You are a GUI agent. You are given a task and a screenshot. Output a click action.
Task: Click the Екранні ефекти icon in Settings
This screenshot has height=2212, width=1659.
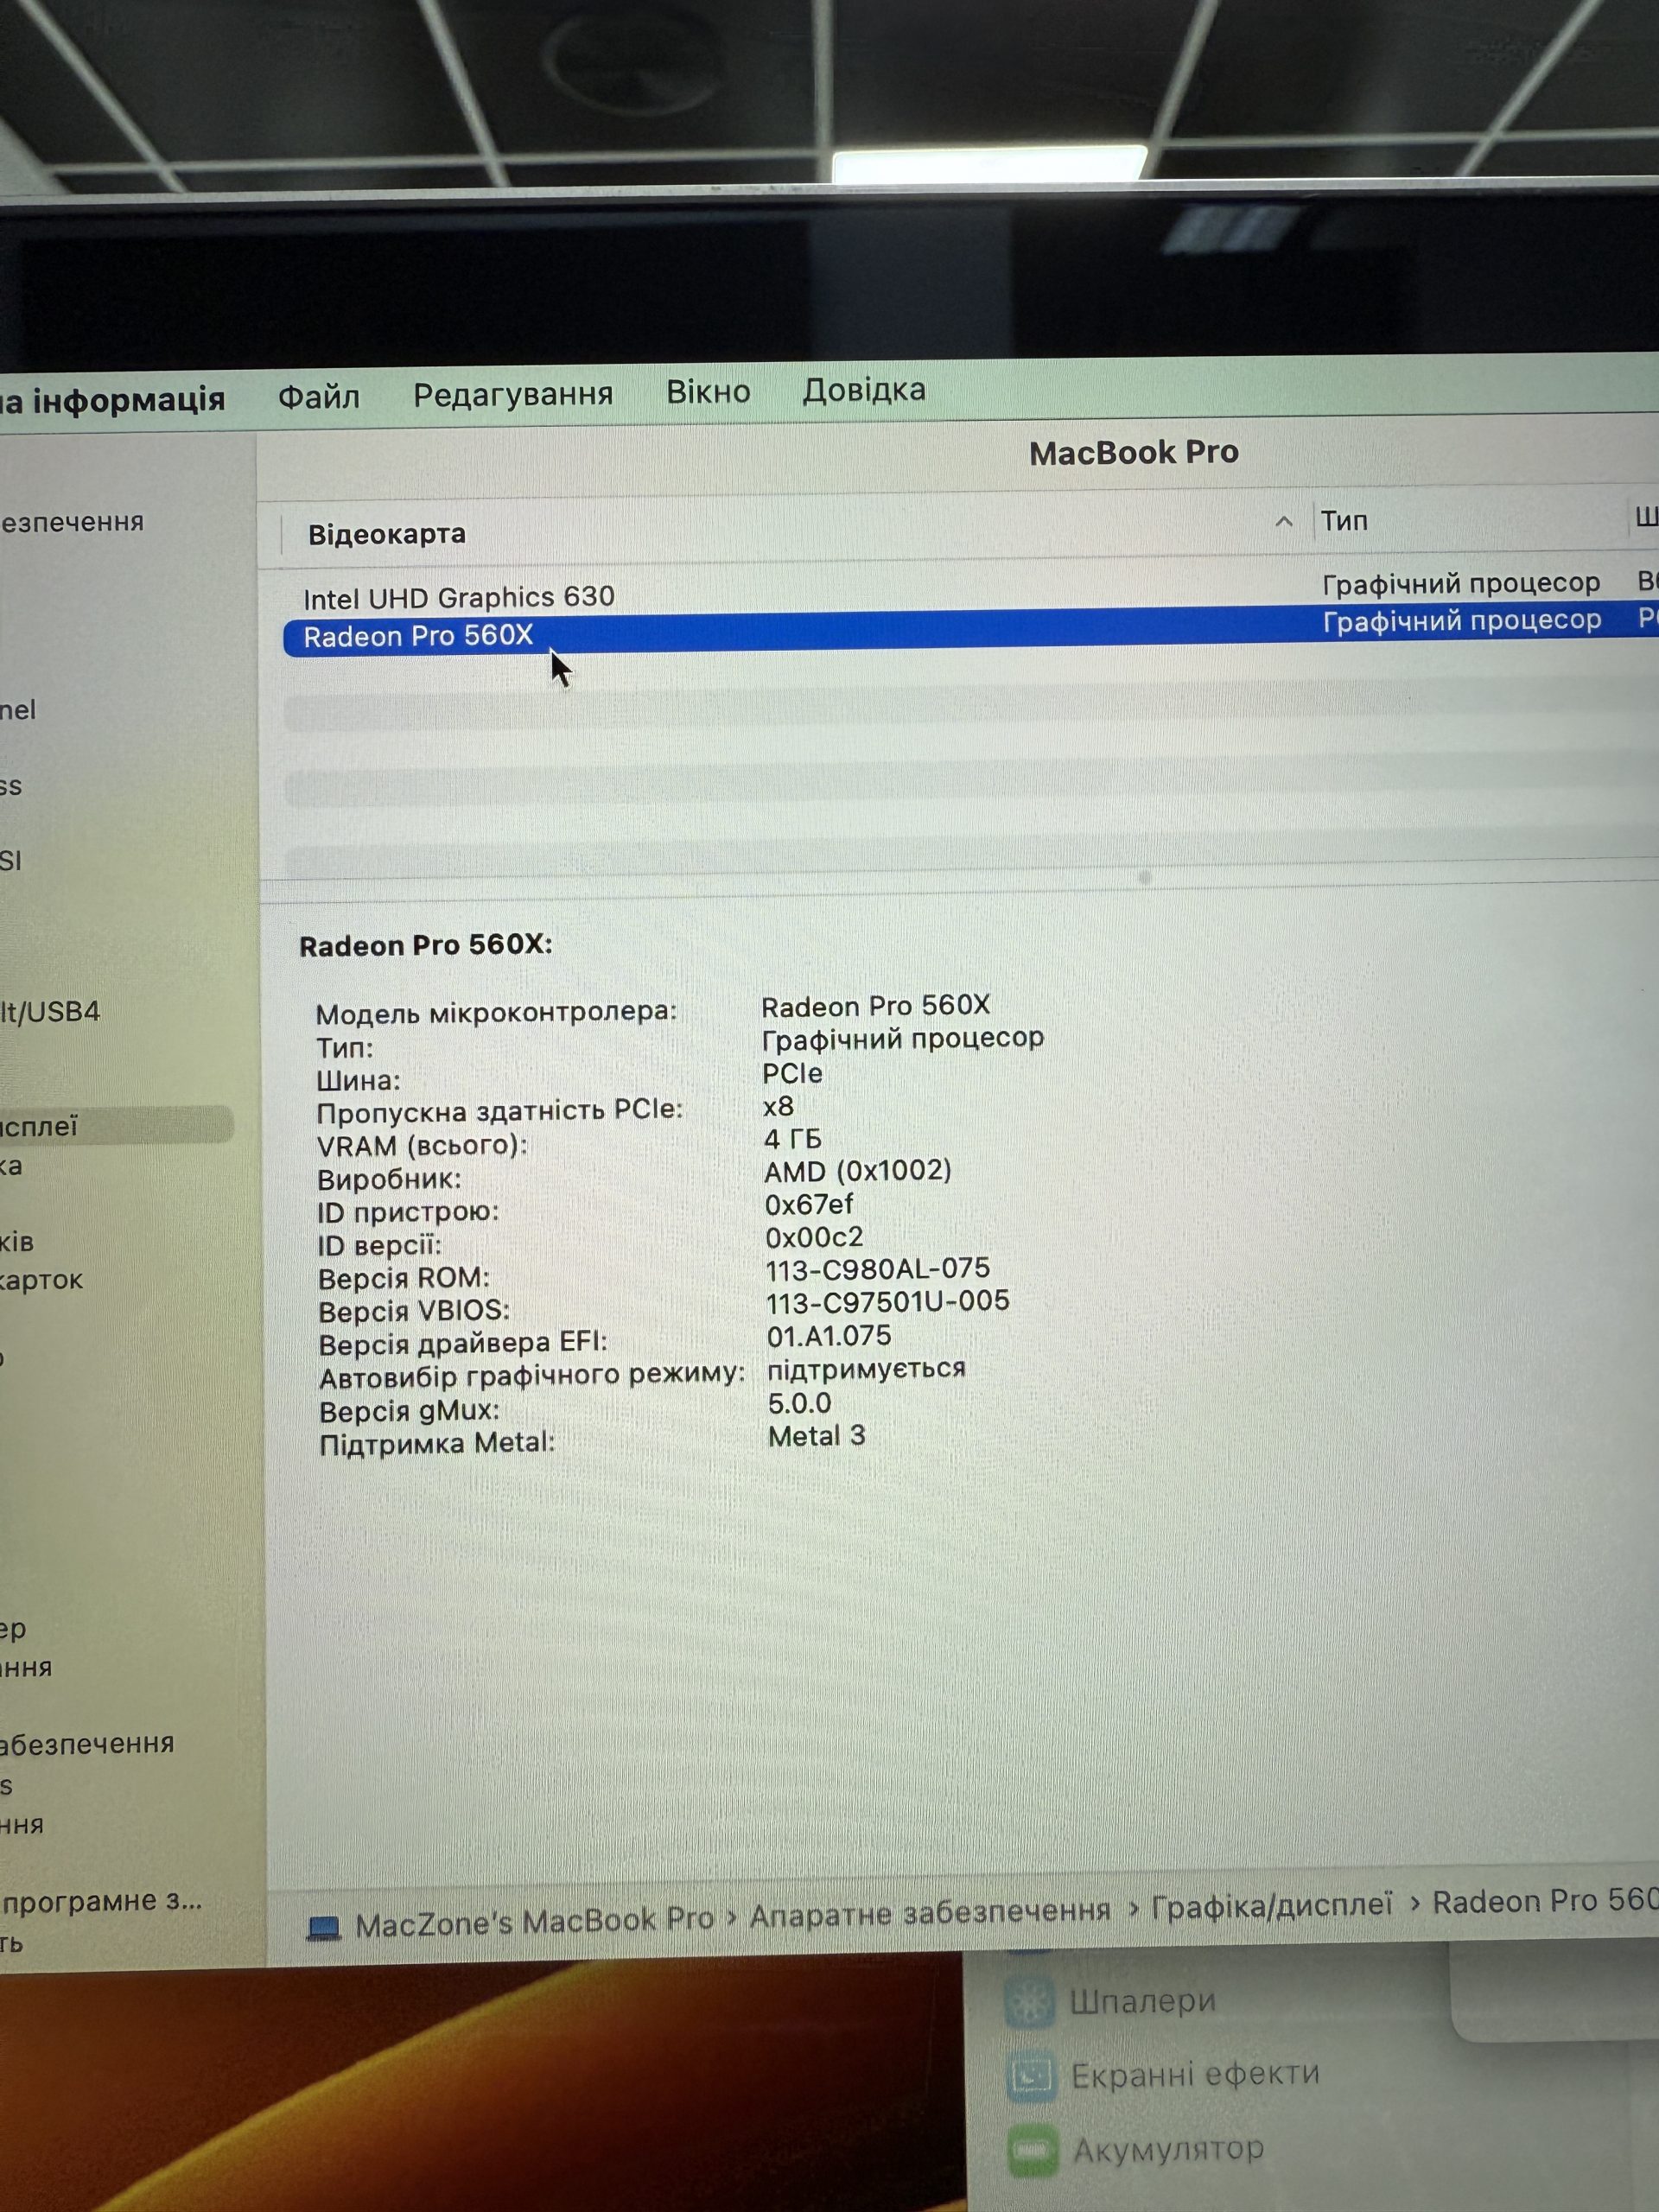click(1031, 2078)
